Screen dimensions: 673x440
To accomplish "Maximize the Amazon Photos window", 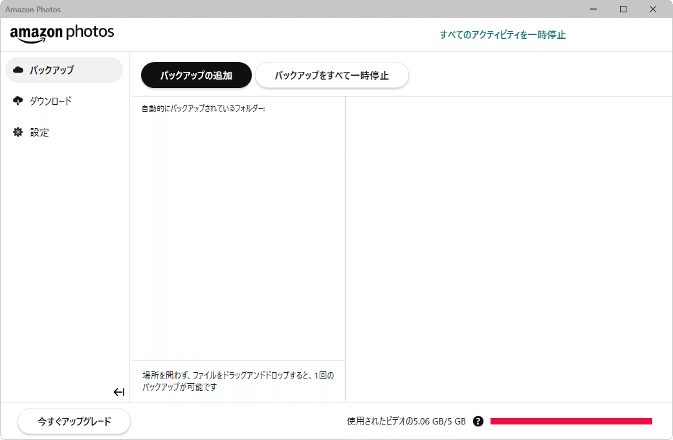I will [x=623, y=9].
